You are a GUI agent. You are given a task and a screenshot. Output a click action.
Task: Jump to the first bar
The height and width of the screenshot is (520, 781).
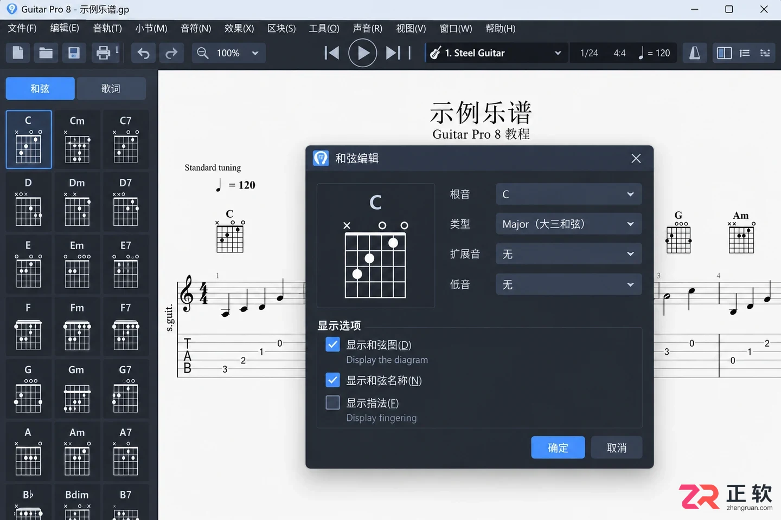pyautogui.click(x=331, y=53)
